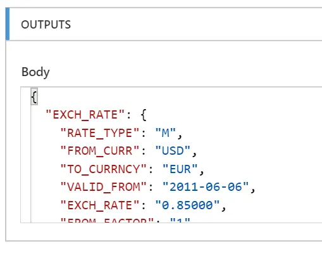
Task: Place cursor at the opening brace
Action: [34, 96]
